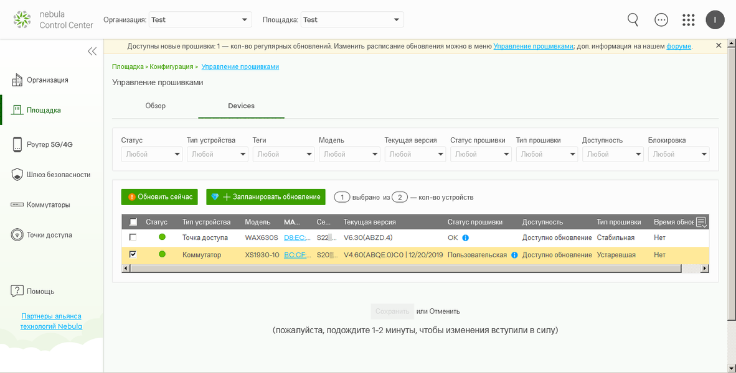Screen dimensions: 736x373
Task: Open Партнеры альянса технологий Nebula link
Action: 51,321
